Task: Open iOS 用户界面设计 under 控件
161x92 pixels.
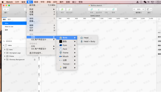Action: tap(41, 40)
